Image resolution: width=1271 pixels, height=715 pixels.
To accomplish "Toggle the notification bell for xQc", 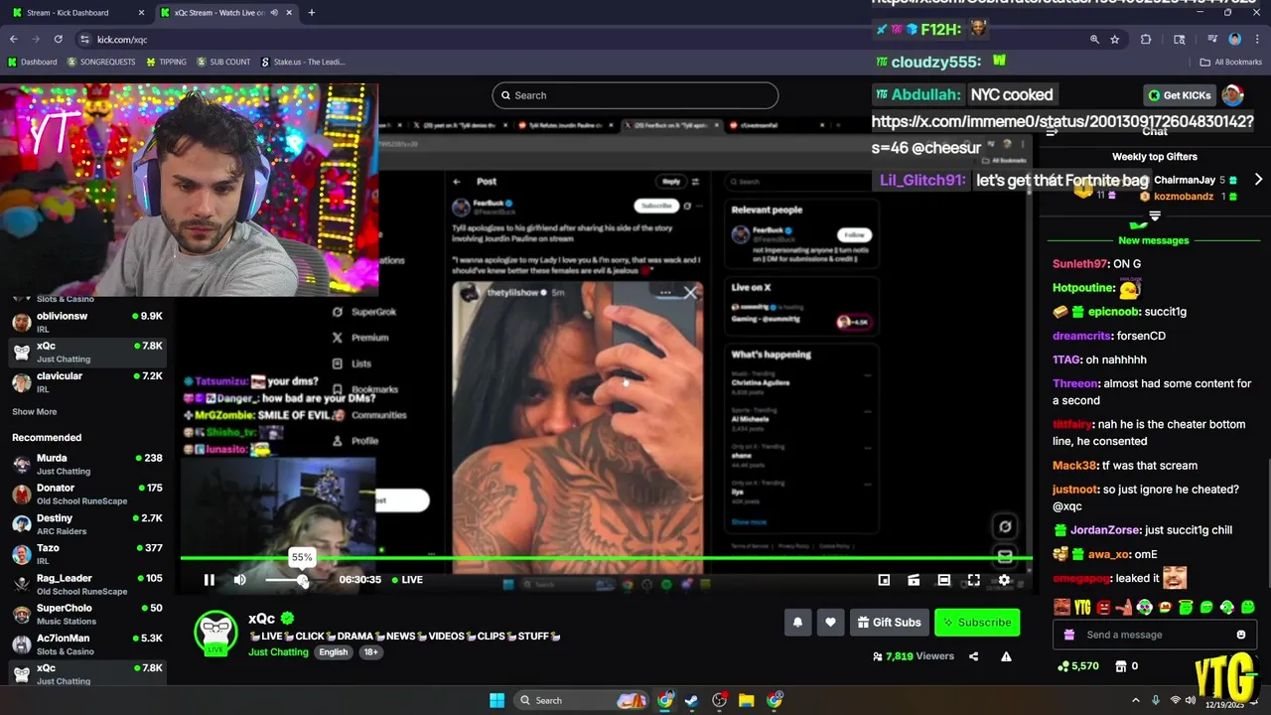I will 797,623.
